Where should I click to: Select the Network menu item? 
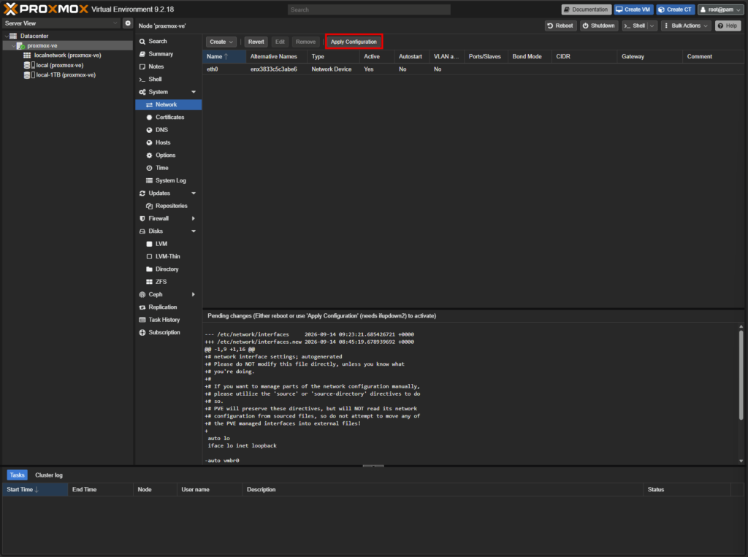tap(169, 104)
